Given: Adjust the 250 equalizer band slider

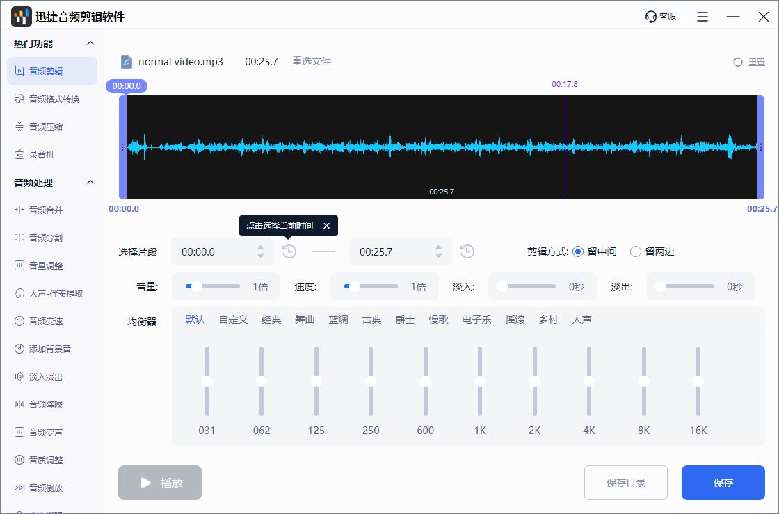Looking at the screenshot, I should (371, 381).
